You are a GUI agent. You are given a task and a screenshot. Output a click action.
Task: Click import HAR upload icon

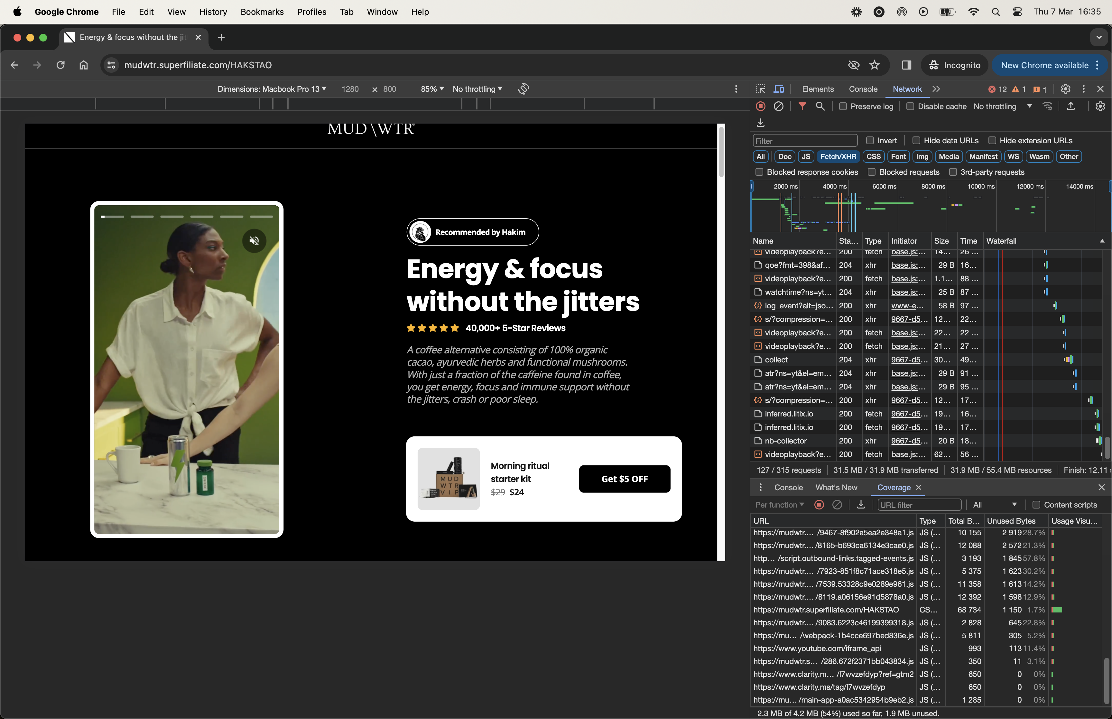click(x=1071, y=107)
